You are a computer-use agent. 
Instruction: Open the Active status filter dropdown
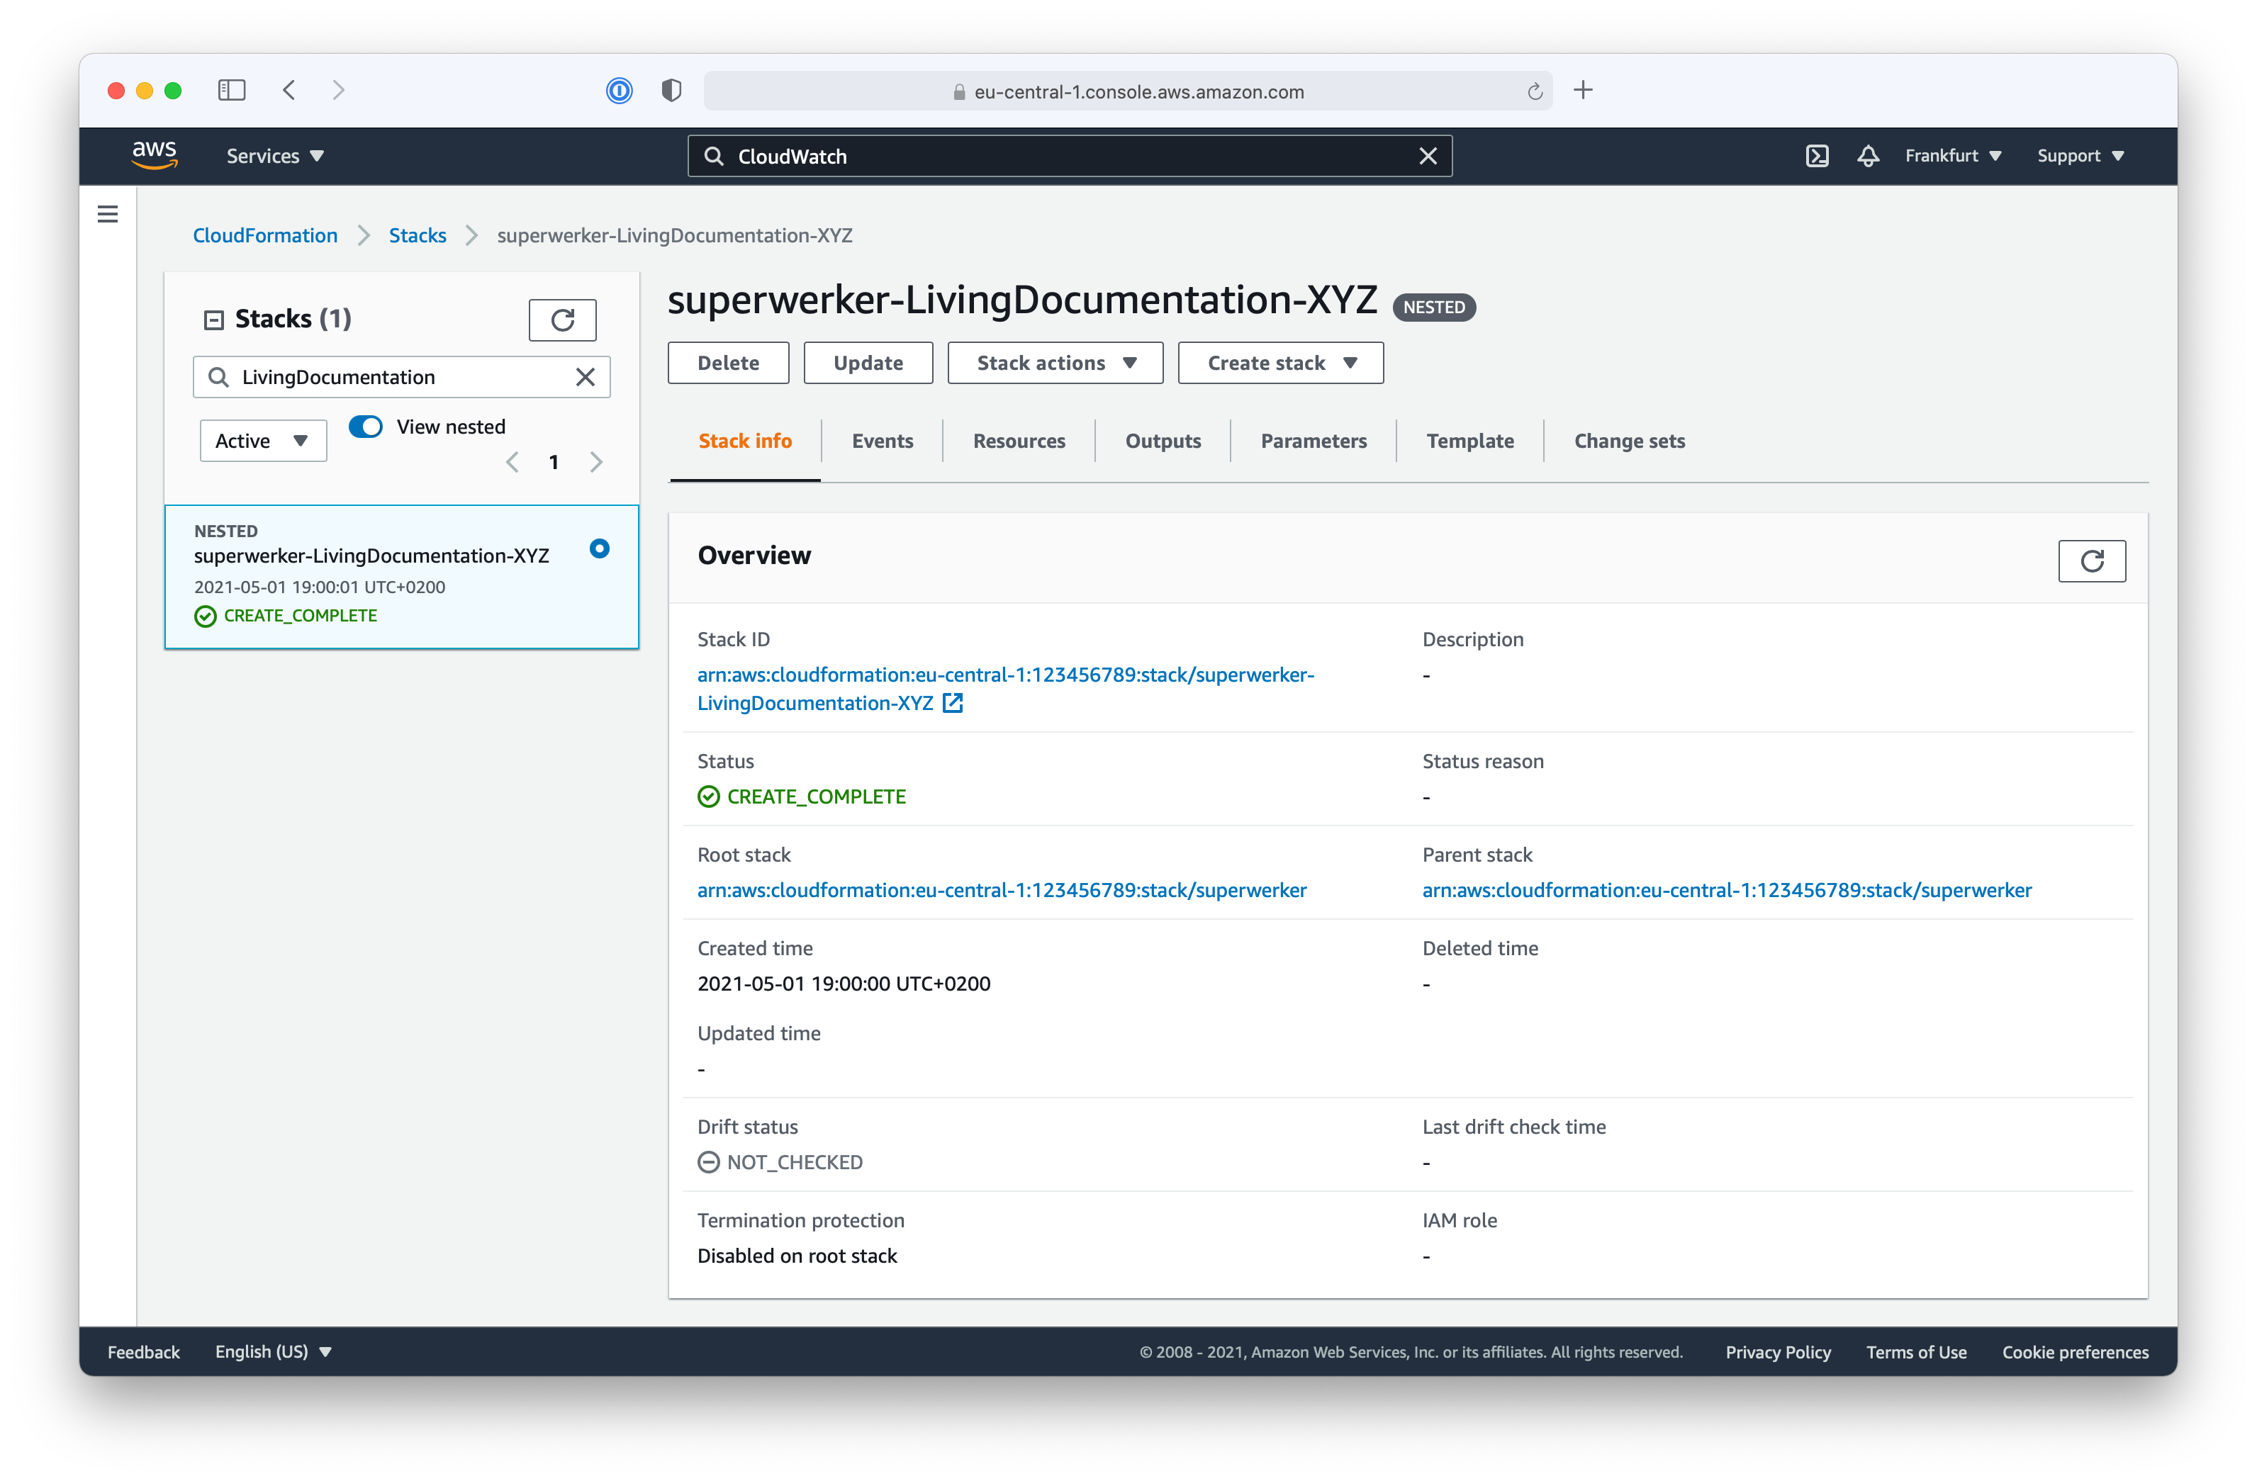[263, 441]
